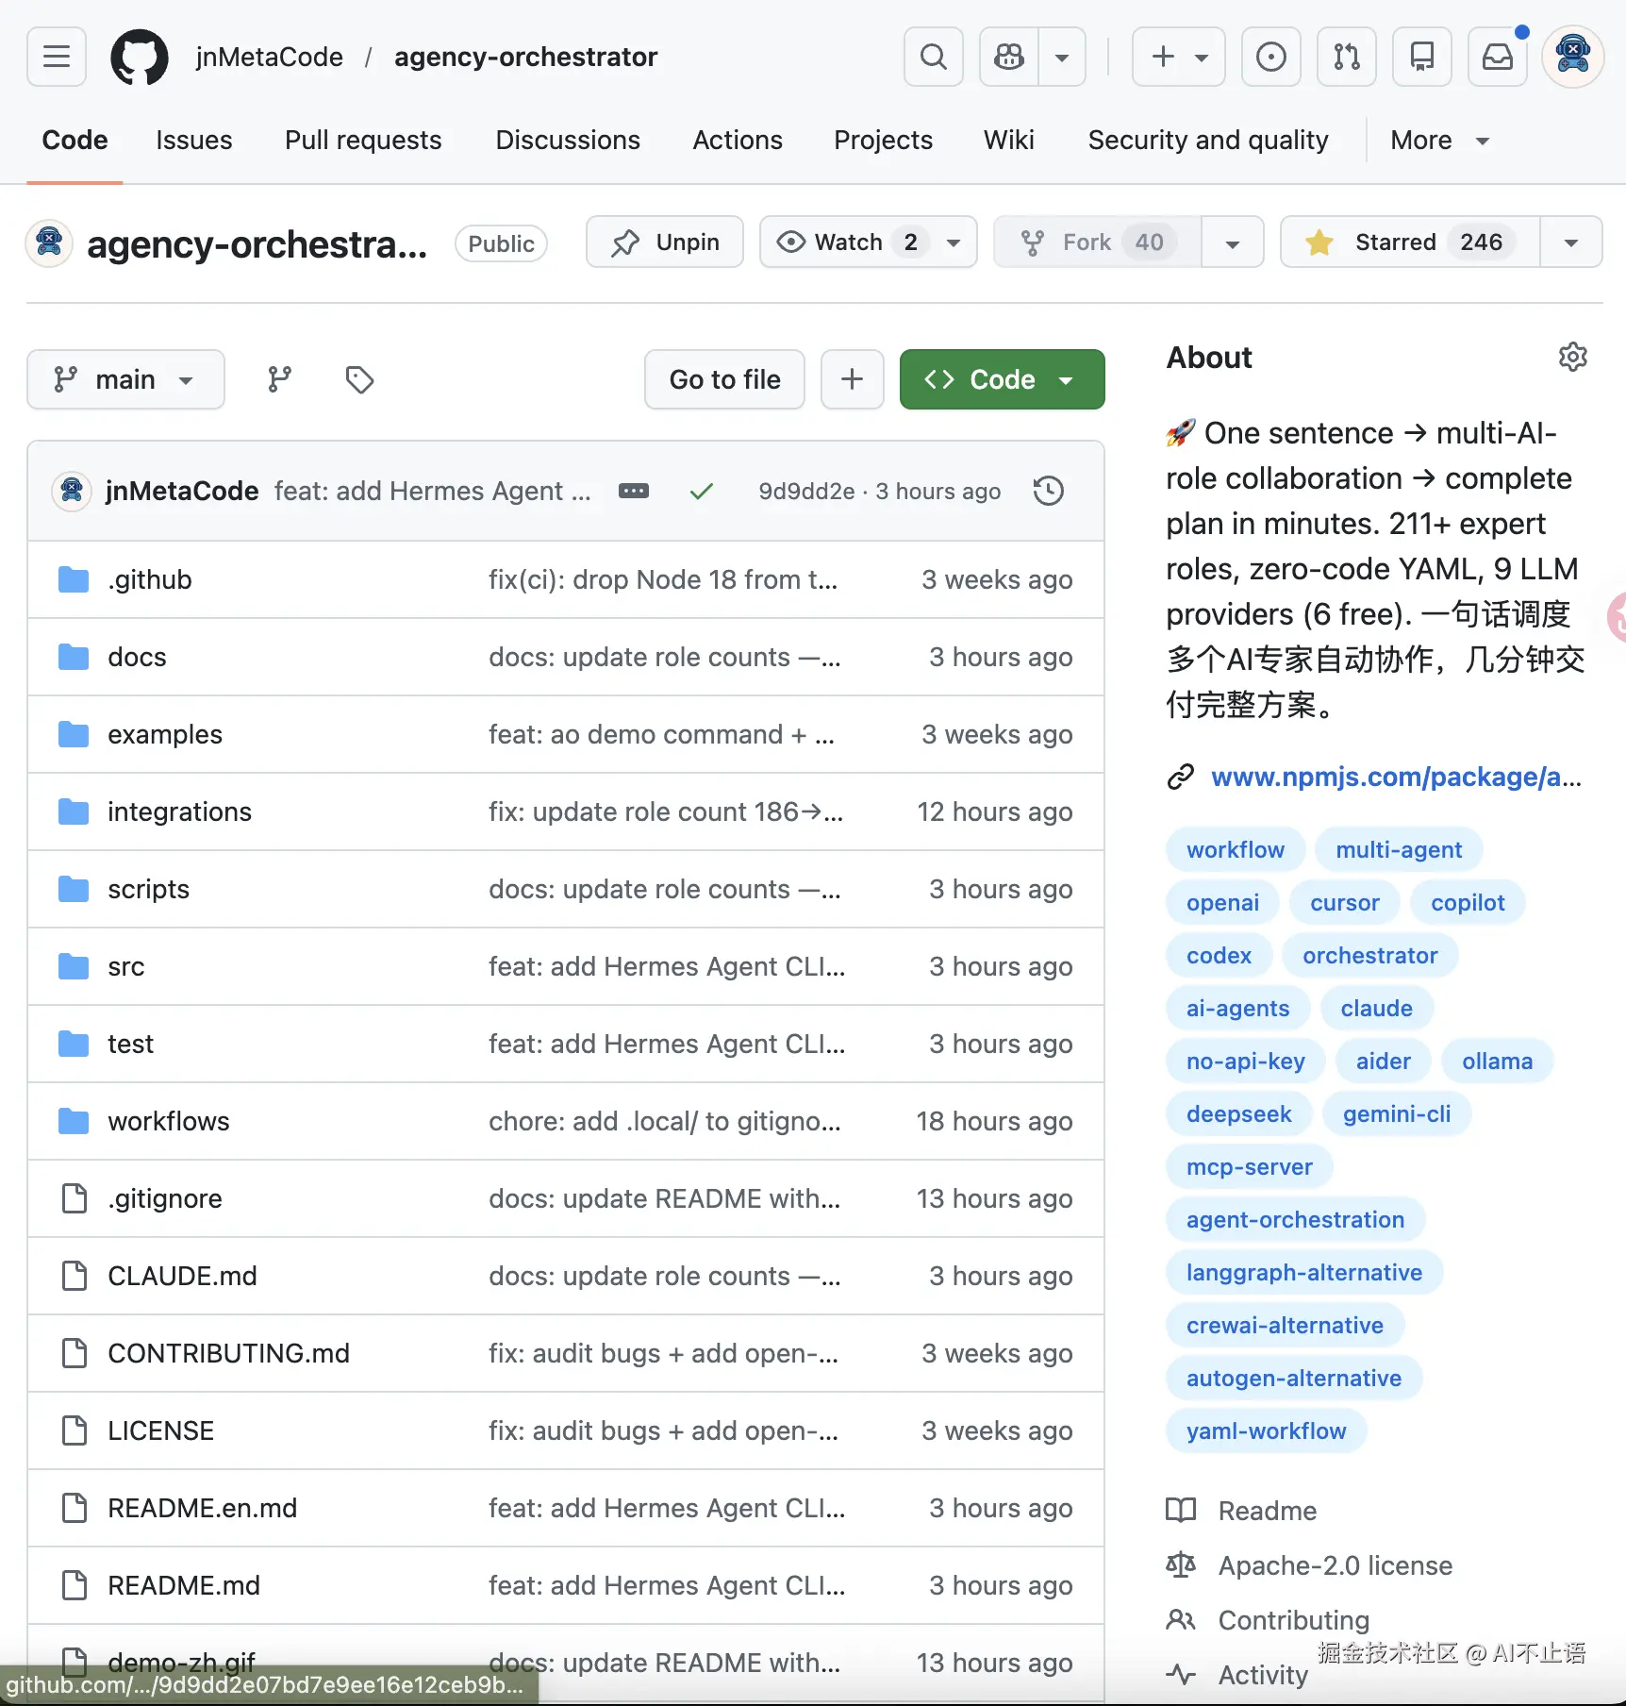Viewport: 1626px width, 1706px height.
Task: Open the docs folder
Action: 137,657
